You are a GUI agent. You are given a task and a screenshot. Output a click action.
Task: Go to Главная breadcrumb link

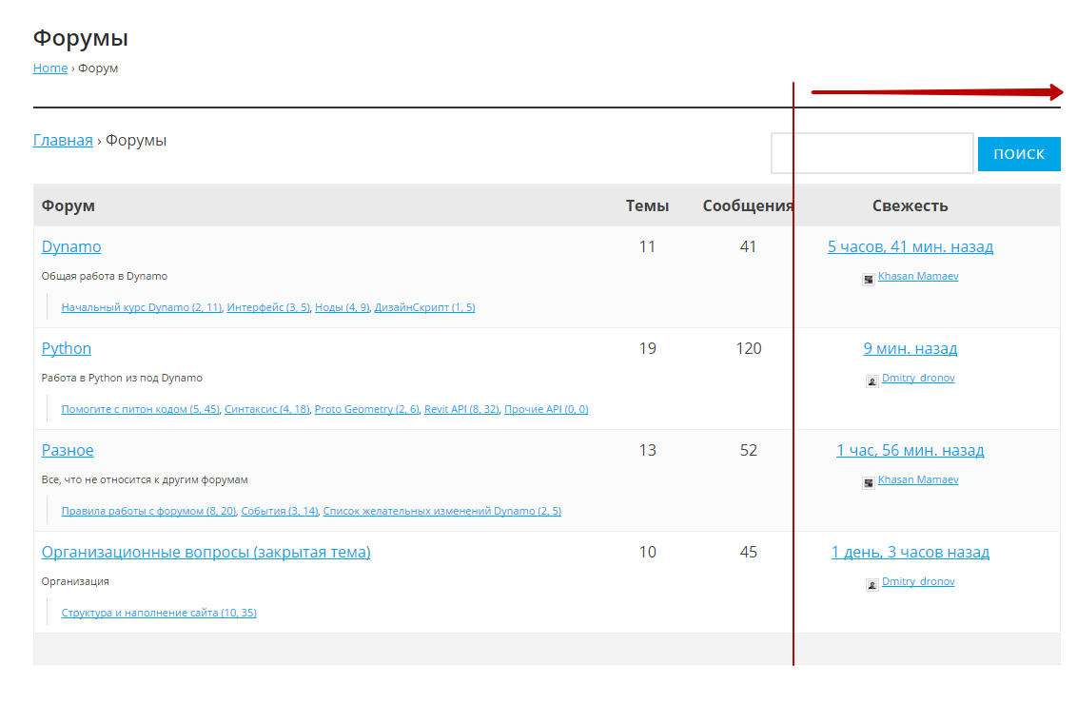tap(63, 140)
